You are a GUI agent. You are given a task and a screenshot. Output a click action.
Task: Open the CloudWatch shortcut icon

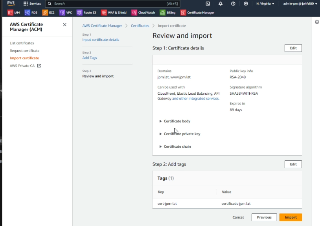pos(134,13)
